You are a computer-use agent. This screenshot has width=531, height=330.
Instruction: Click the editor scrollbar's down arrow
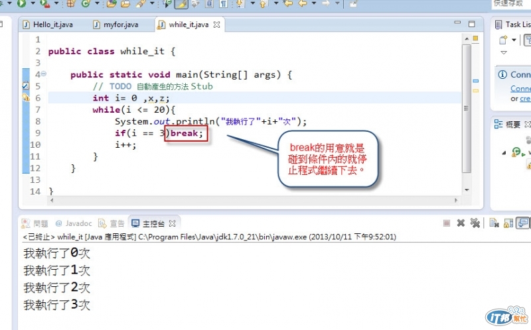[x=467, y=190]
